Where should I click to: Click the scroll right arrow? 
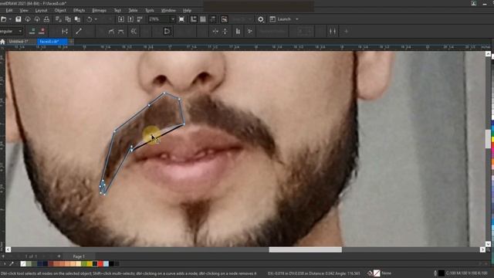(482, 249)
